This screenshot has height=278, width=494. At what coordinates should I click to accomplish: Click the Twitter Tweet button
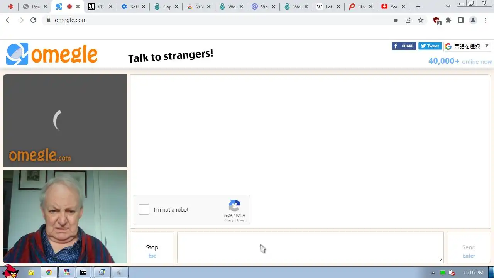pos(430,46)
